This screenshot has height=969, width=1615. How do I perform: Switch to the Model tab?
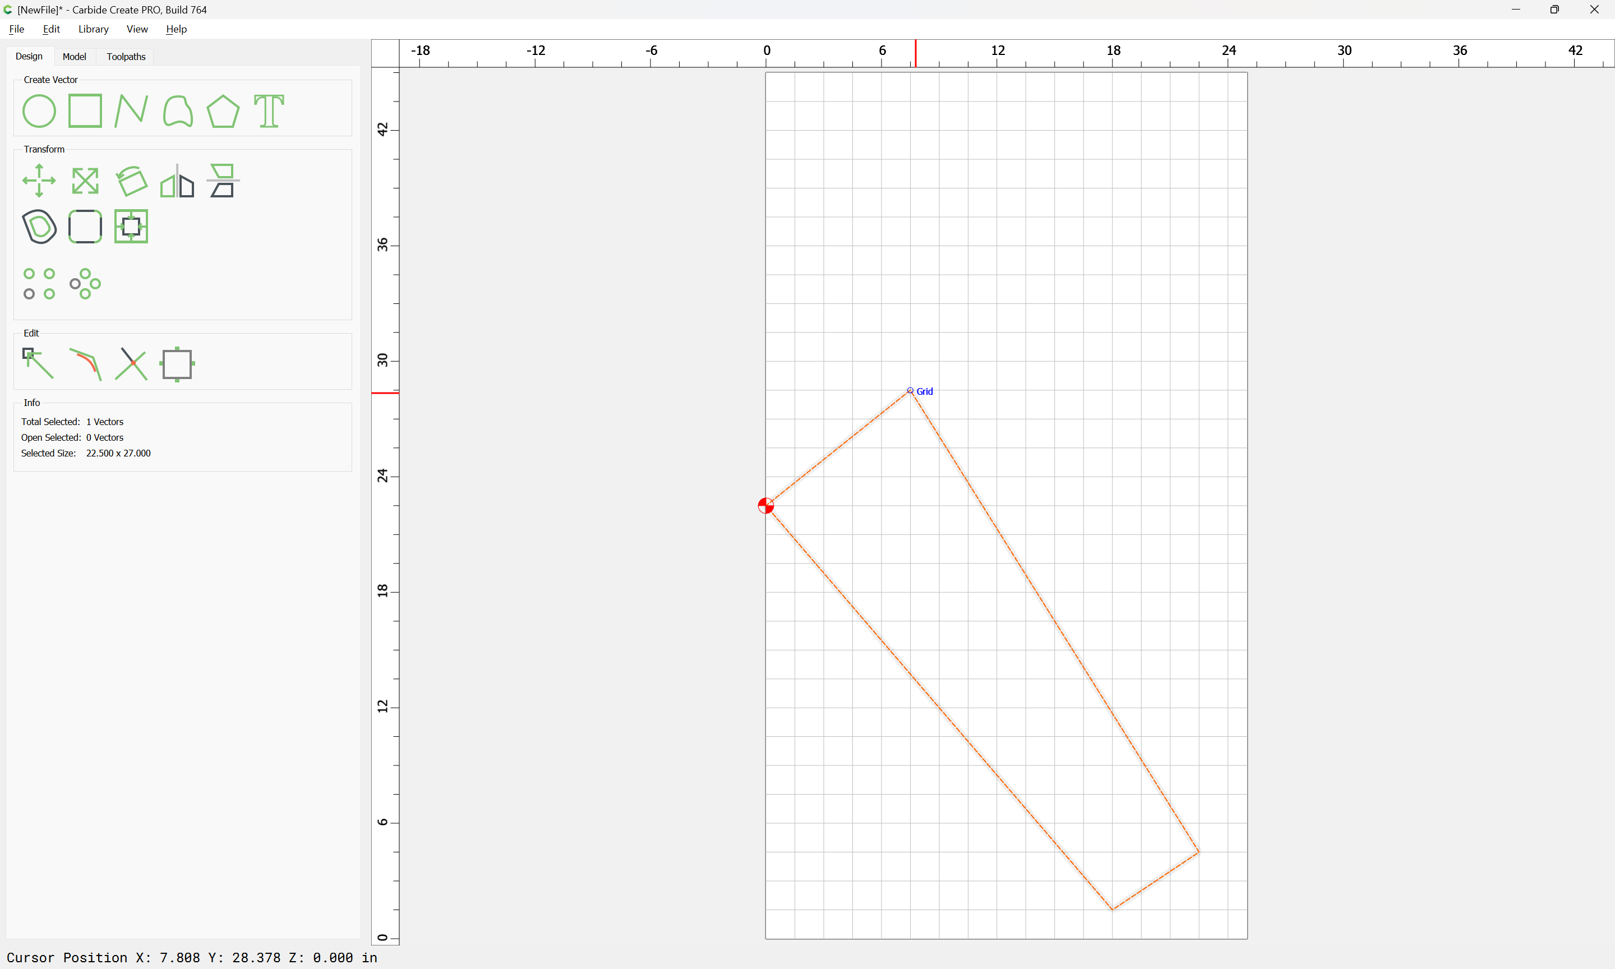(75, 57)
